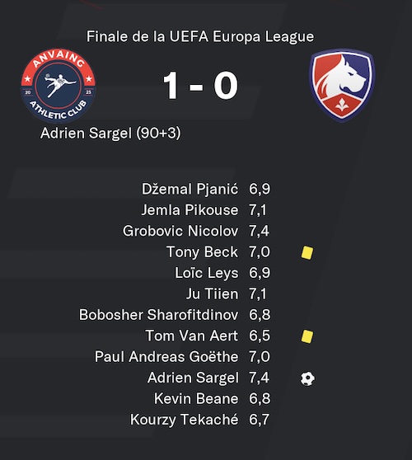Click Tom Van Aert's yellow card icon
Viewport: 412px width, 460px height.
307,336
